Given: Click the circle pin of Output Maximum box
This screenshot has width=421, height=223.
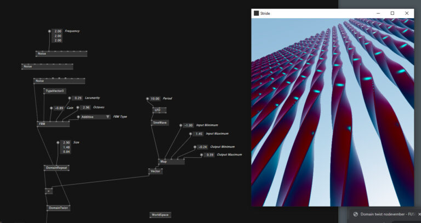Looking at the screenshot, I should click(201, 155).
